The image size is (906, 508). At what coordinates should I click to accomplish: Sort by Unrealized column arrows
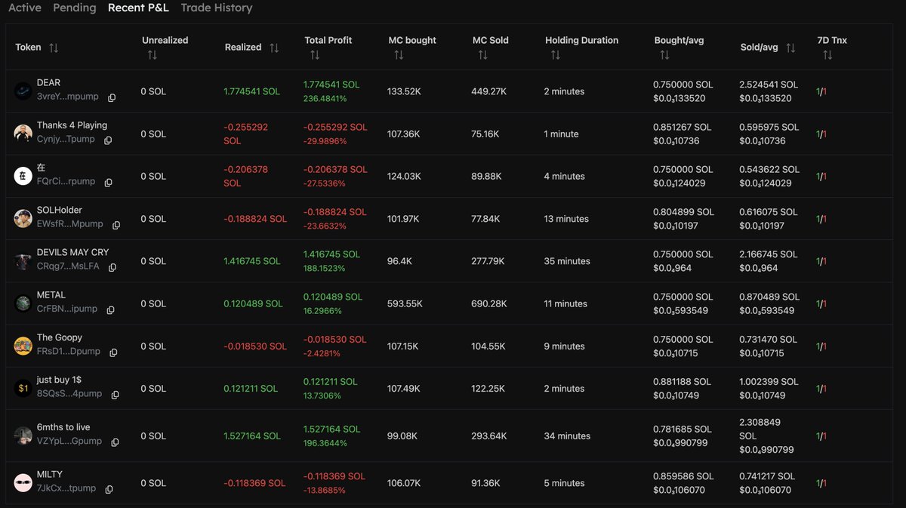(x=153, y=55)
